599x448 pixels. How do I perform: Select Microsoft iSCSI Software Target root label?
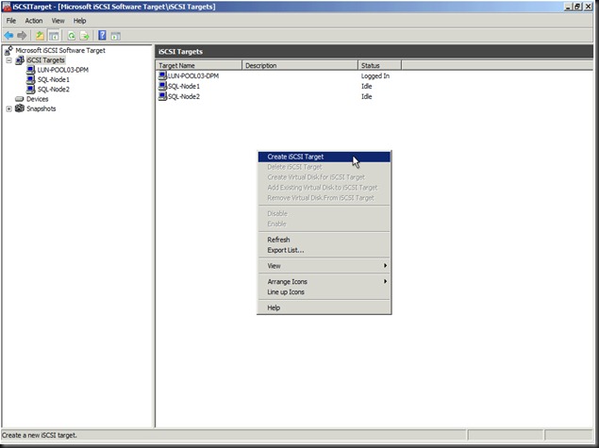click(x=60, y=50)
